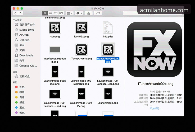Select the LaunchImage-700@2x.png thumbnail

point(81,94)
